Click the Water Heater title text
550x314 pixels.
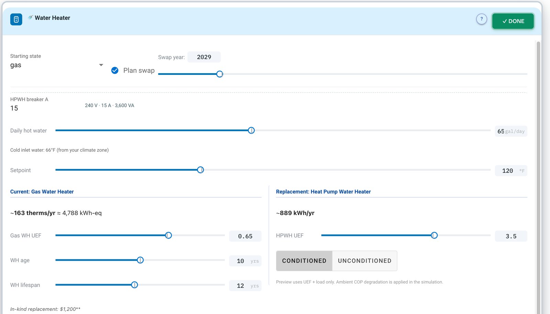pyautogui.click(x=52, y=18)
